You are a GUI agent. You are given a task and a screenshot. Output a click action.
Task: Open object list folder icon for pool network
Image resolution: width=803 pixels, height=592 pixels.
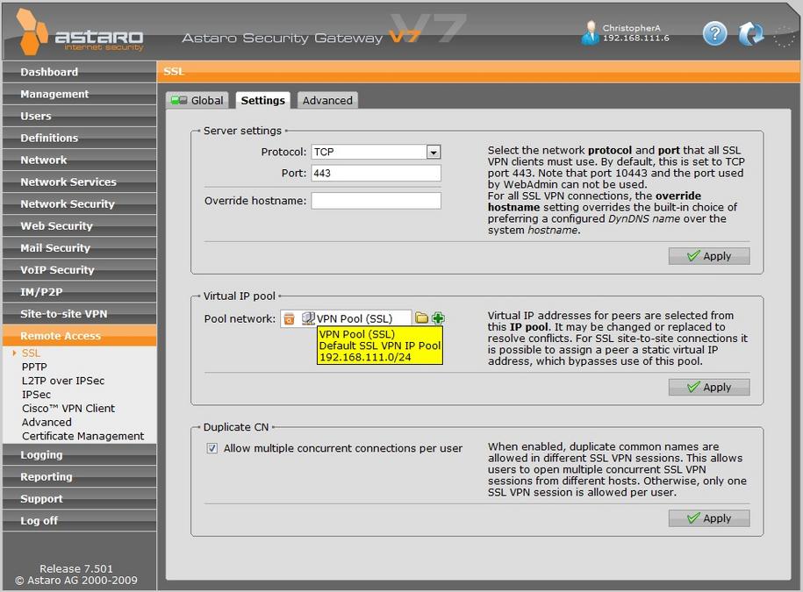click(421, 318)
